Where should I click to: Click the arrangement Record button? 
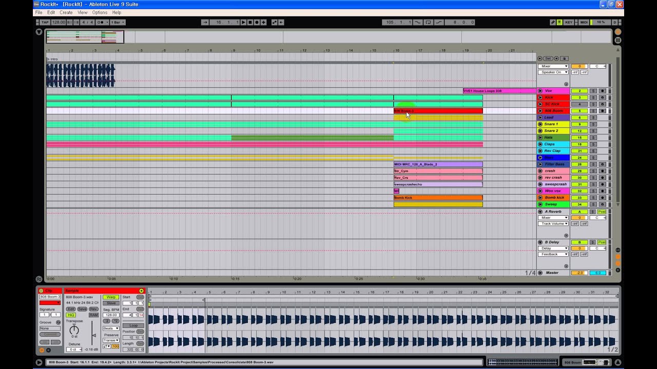pos(257,22)
